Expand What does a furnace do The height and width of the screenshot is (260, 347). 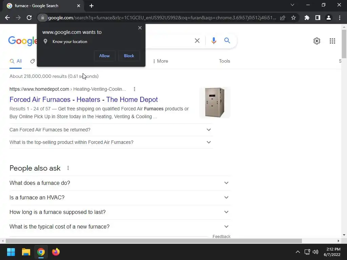[x=120, y=183]
